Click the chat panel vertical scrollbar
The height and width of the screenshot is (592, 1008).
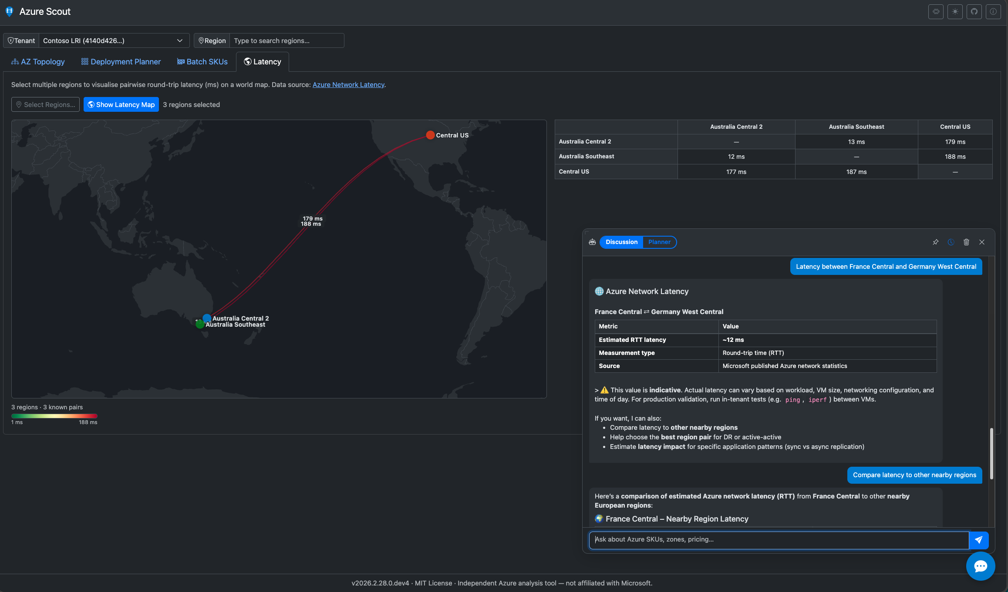click(x=991, y=453)
